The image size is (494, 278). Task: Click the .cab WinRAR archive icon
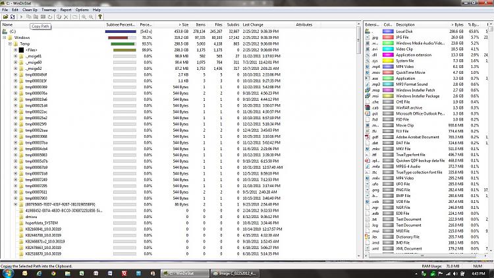pos(368,108)
